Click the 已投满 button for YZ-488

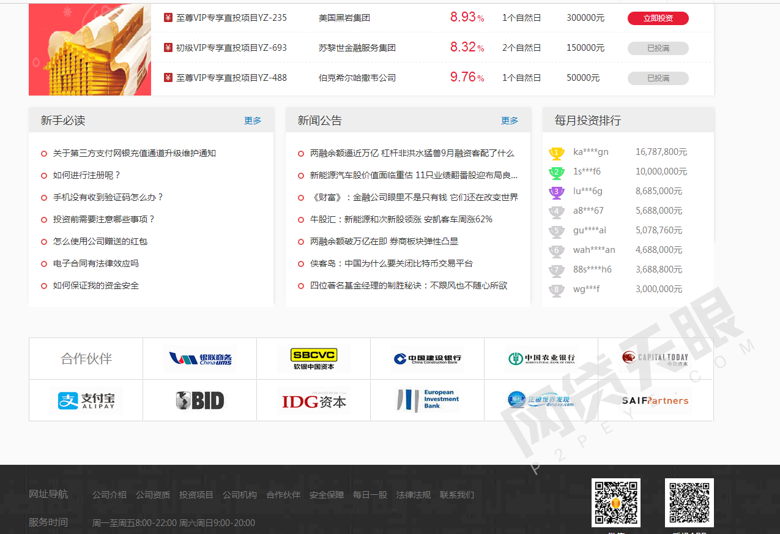pyautogui.click(x=658, y=78)
